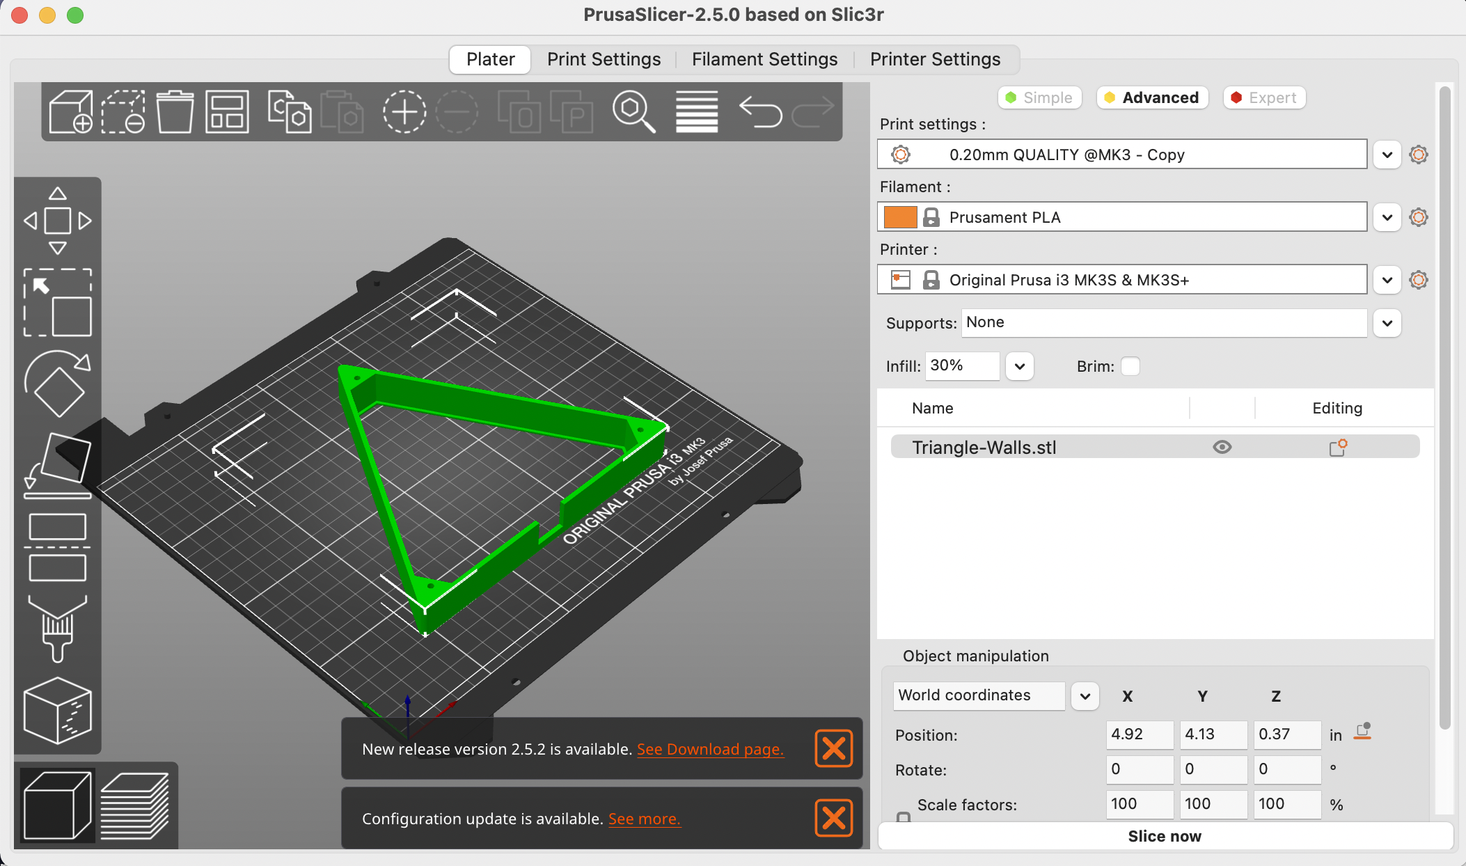Open the 0.20mm QUALITY @MK3 - Copy combo box
The height and width of the screenshot is (866, 1466).
[1122, 154]
